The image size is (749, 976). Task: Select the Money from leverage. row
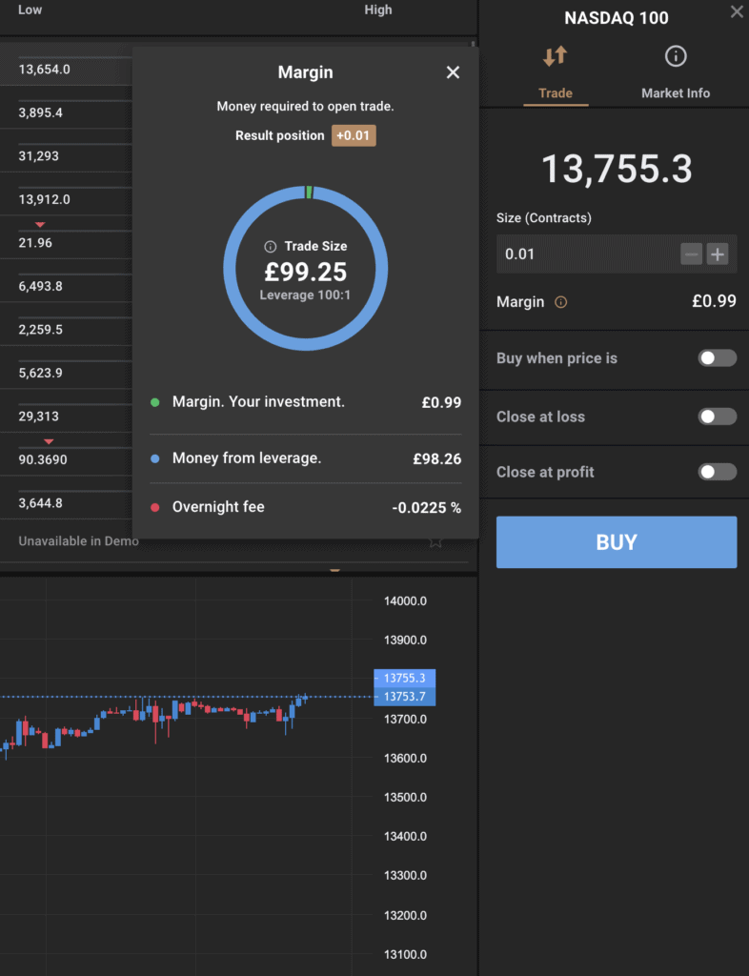pos(306,458)
